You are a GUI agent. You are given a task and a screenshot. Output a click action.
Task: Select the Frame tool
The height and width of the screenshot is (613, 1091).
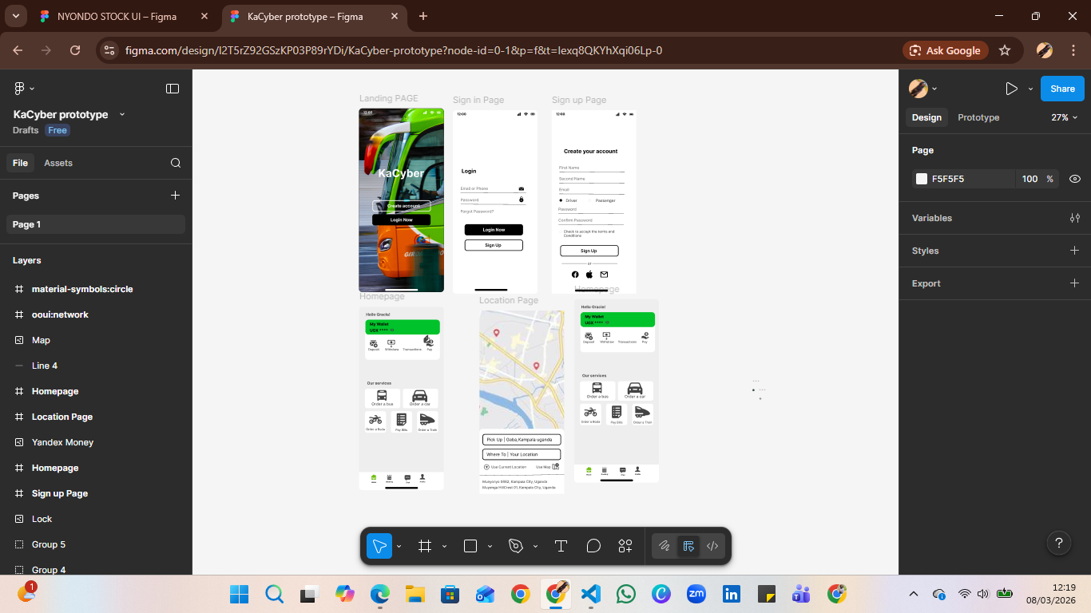click(x=425, y=546)
